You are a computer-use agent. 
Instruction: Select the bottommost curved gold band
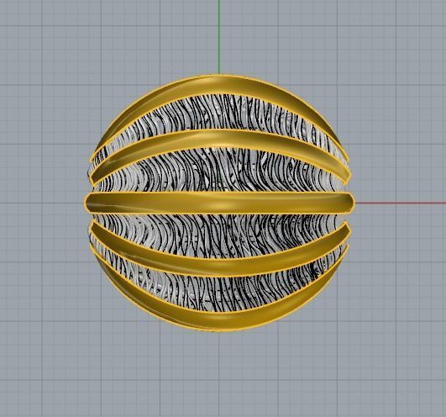[219, 320]
